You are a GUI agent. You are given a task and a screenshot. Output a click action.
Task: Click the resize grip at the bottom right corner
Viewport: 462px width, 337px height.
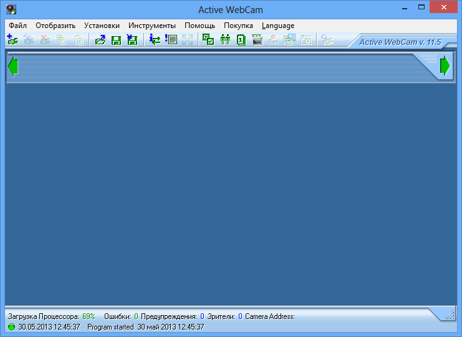coord(450,315)
